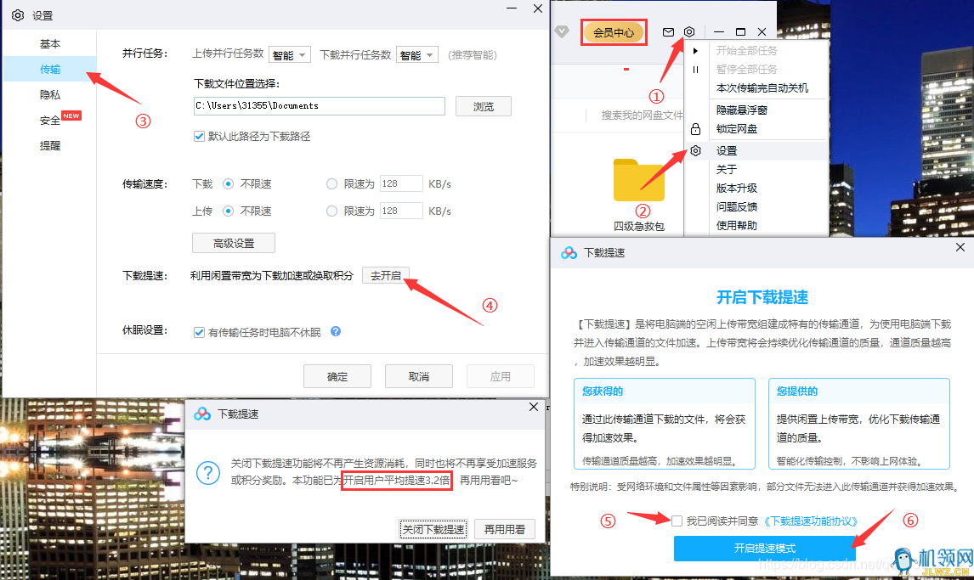The height and width of the screenshot is (580, 974).
Task: Click the cloud logo in 开启下载提速 dialog title
Action: pyautogui.click(x=569, y=252)
